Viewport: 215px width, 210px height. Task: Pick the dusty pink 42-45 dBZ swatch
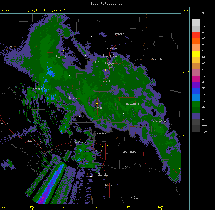point(196,73)
